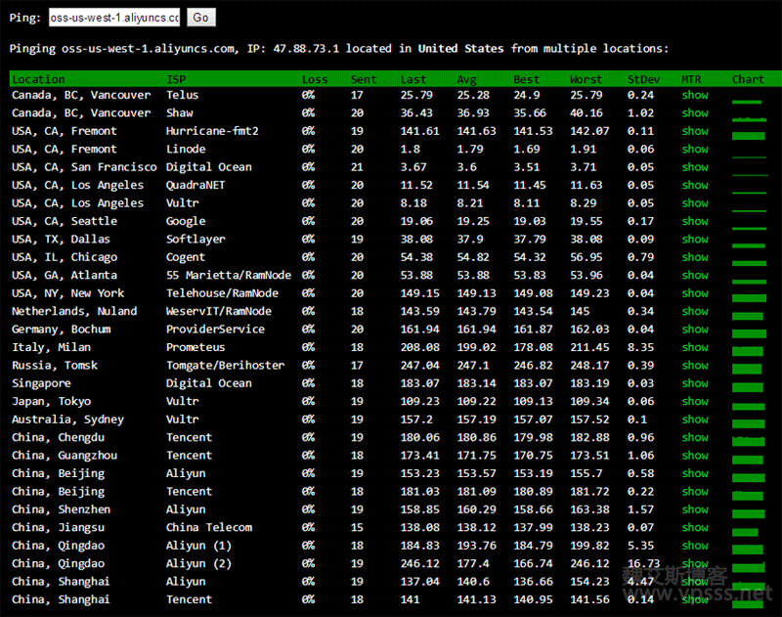The width and height of the screenshot is (782, 617).
Task: Show MTR for Netherlands Nuland row
Action: coord(695,311)
